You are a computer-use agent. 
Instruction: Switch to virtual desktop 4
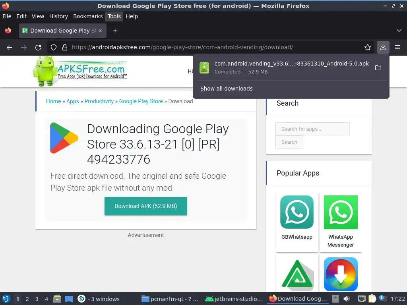[47, 299]
